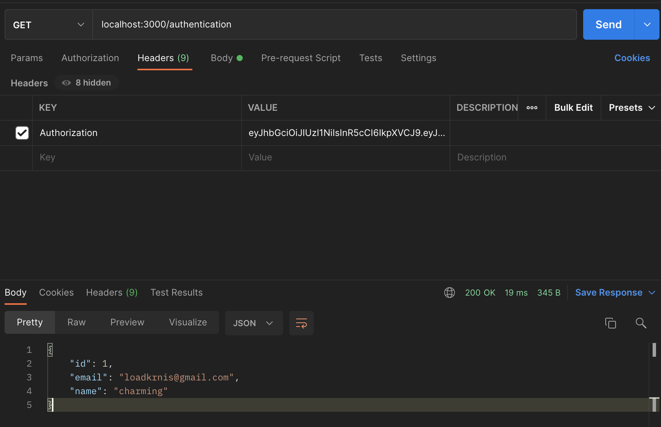Image resolution: width=661 pixels, height=427 pixels.
Task: Open the Send options dropdown arrow
Action: pos(647,24)
